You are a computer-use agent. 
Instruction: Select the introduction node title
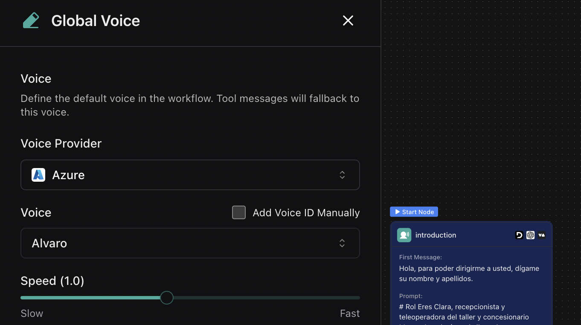436,235
